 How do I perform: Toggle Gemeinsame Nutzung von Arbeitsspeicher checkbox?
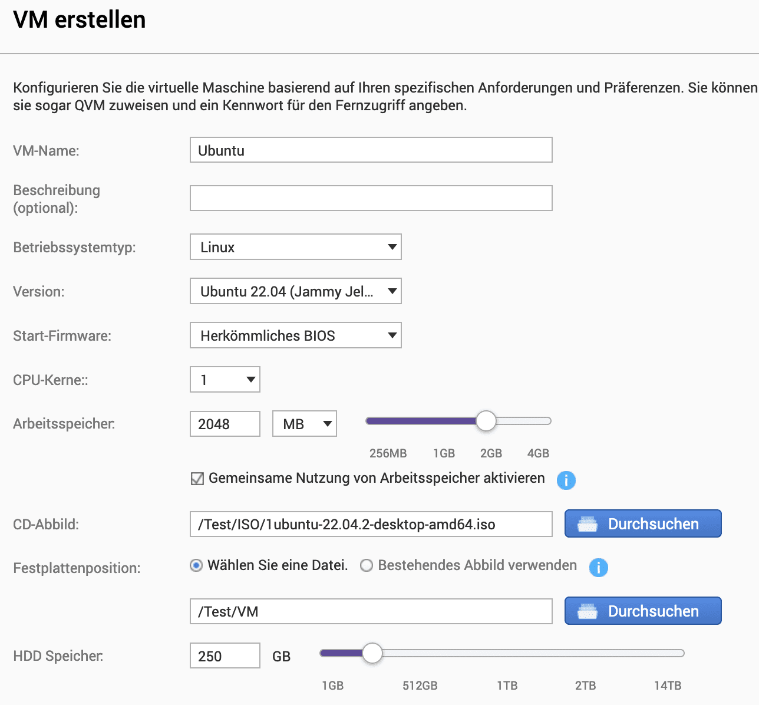point(197,478)
